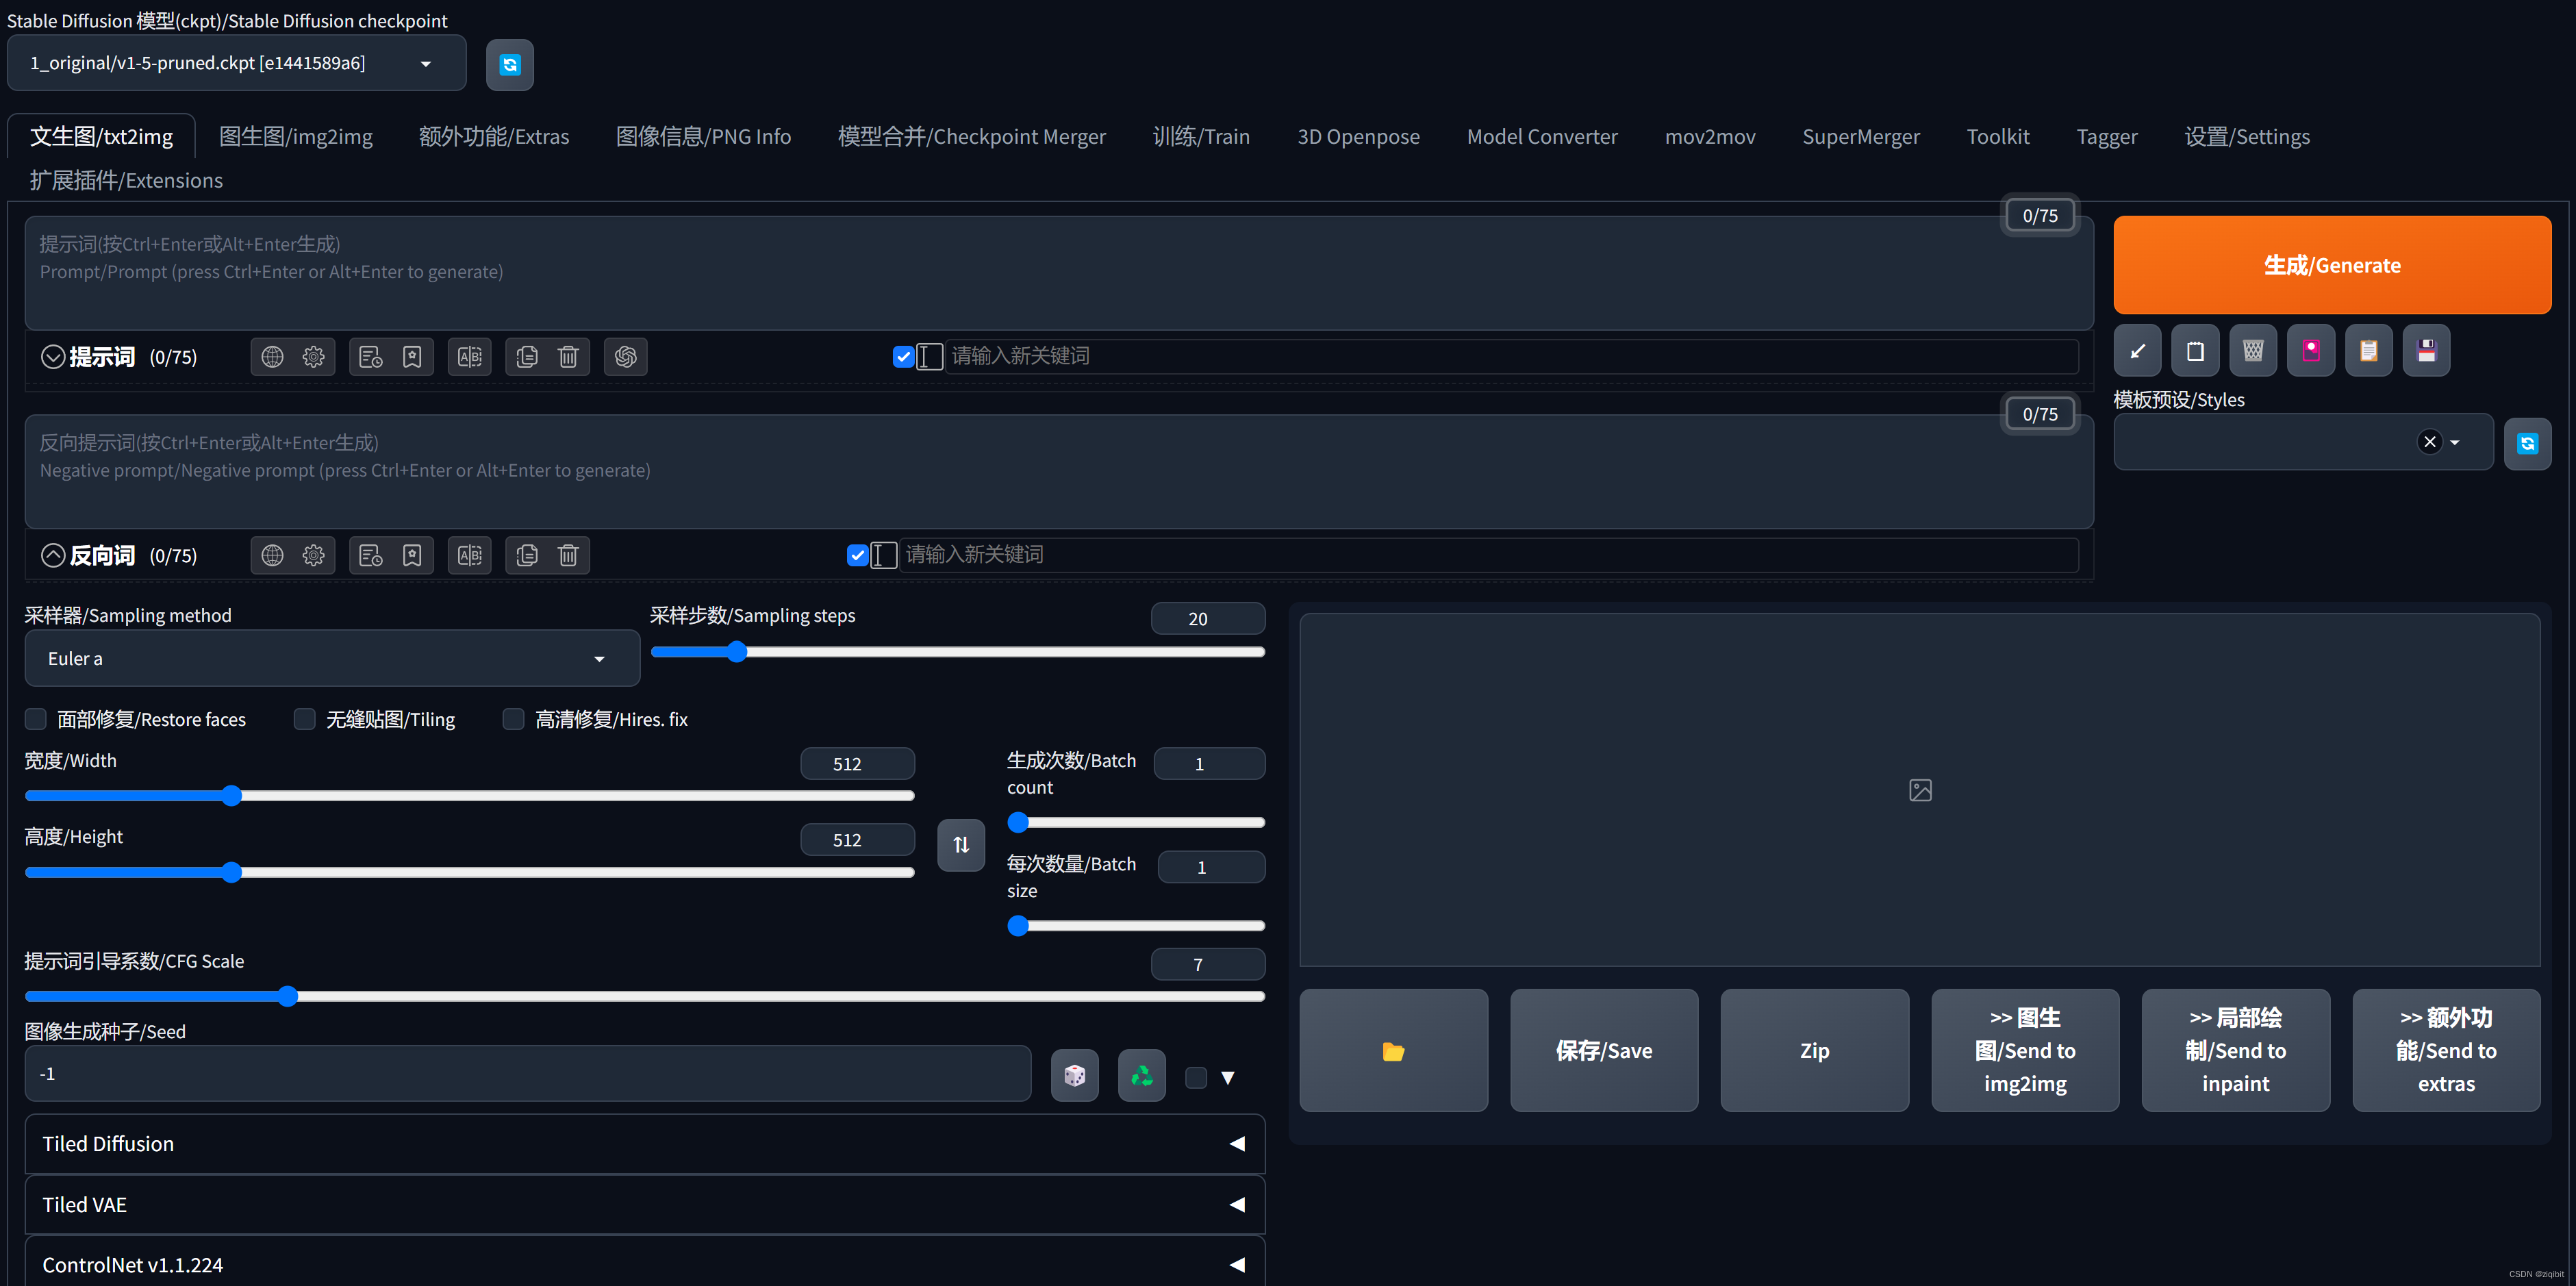Click the arrow icon below Generate
The height and width of the screenshot is (1286, 2576).
(2138, 351)
